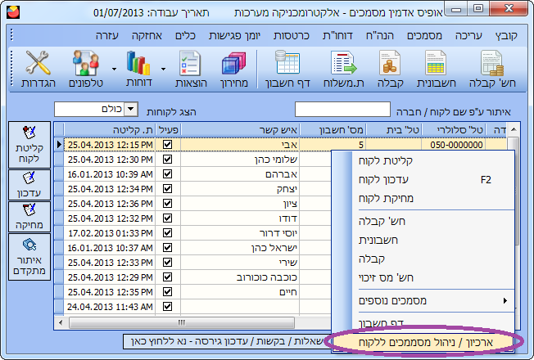Expand מסמכים נוספים submenu arrow
Screen dimensions: 534x360
pos(505,300)
